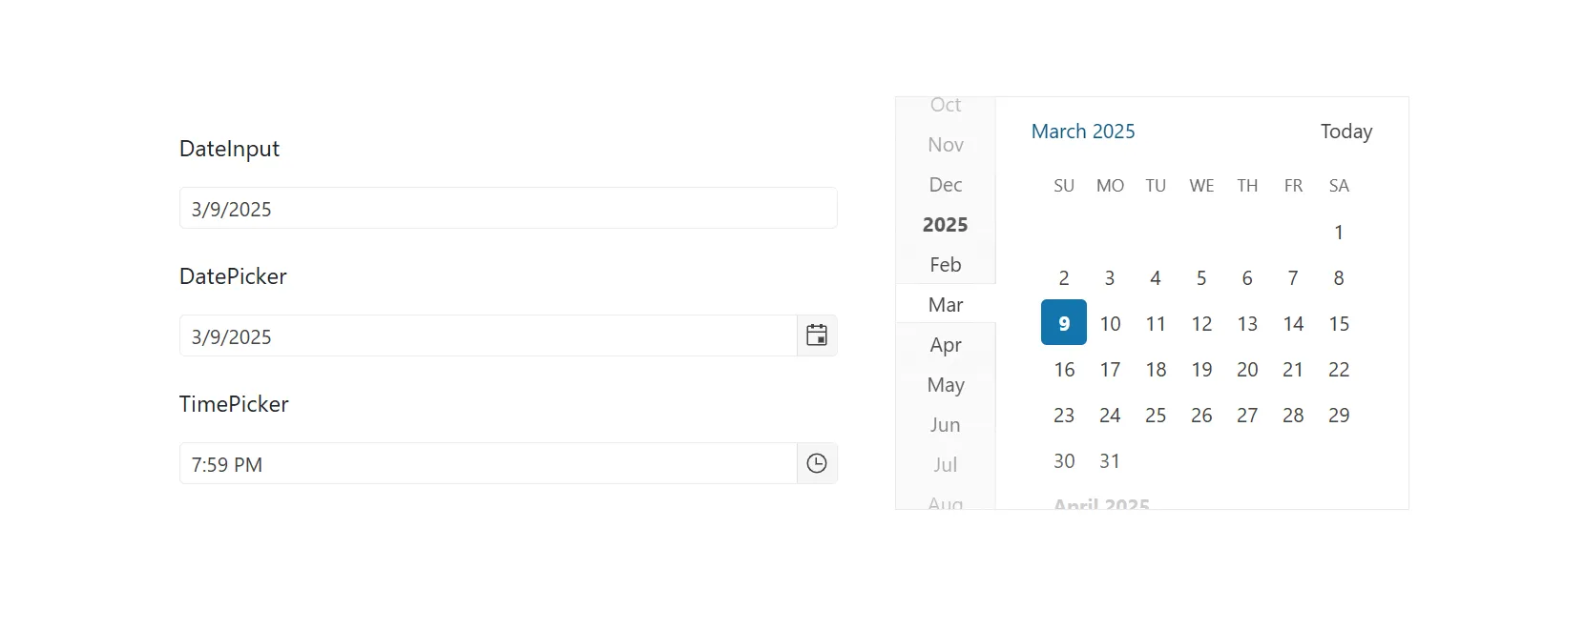Image resolution: width=1585 pixels, height=630 pixels.
Task: Select 2025 in the sidebar list
Action: coord(945,224)
